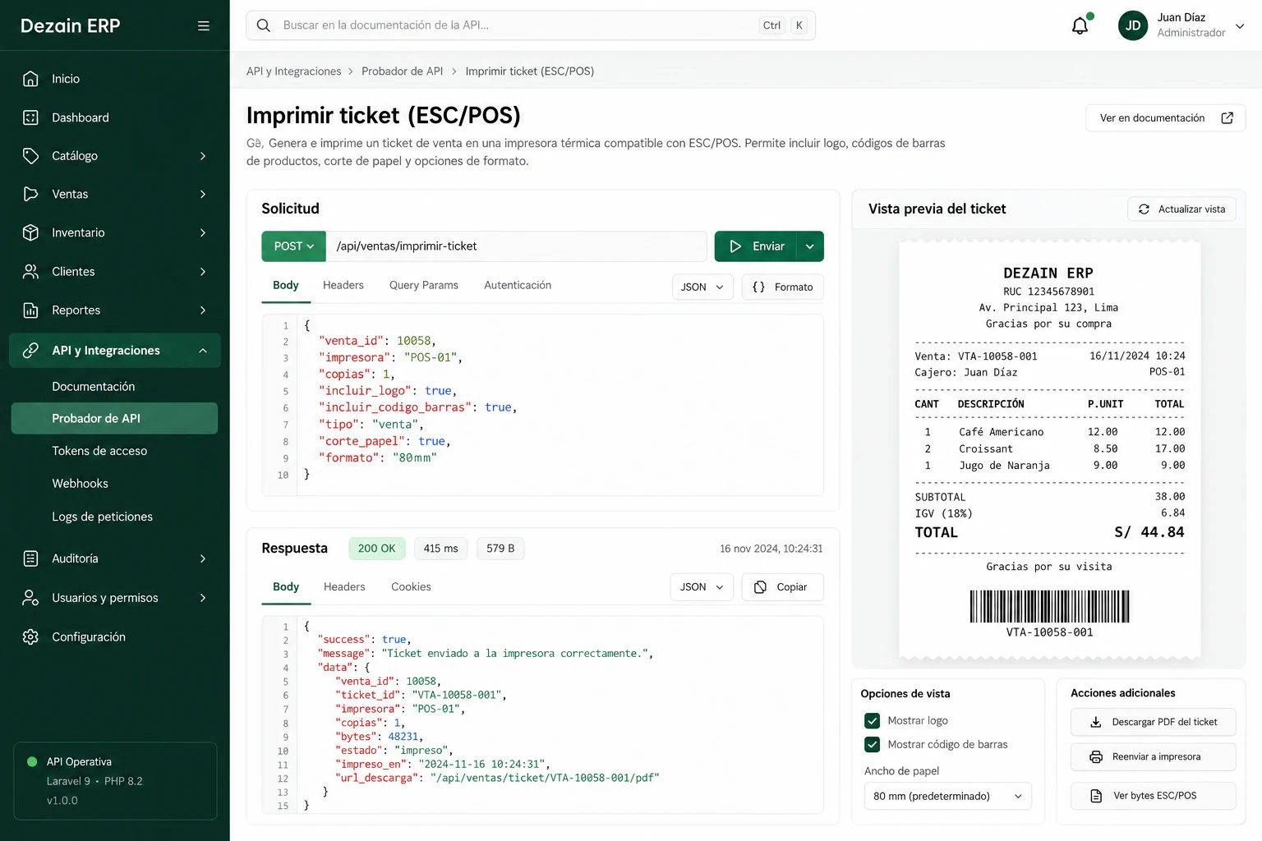1262x841 pixels.
Task: Open Probador de API breadcrumb link
Action: (x=402, y=71)
